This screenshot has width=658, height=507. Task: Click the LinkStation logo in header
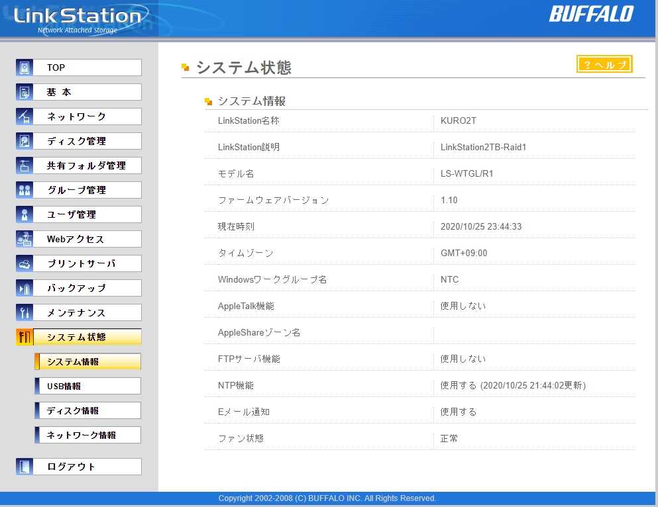[78, 19]
